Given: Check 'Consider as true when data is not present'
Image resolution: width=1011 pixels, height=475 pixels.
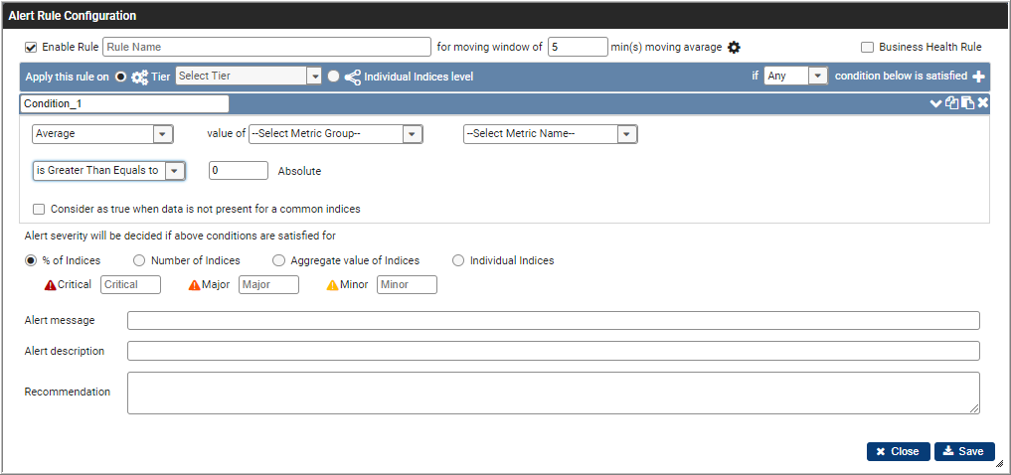Looking at the screenshot, I should pos(40,209).
